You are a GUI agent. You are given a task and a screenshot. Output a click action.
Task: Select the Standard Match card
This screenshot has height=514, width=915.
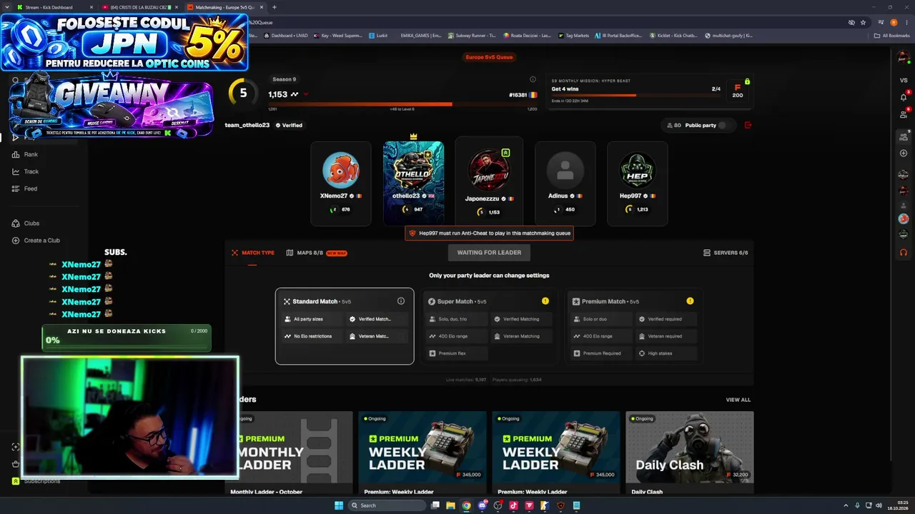click(345, 326)
